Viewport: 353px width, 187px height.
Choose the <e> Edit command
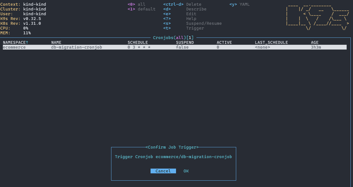point(180,14)
